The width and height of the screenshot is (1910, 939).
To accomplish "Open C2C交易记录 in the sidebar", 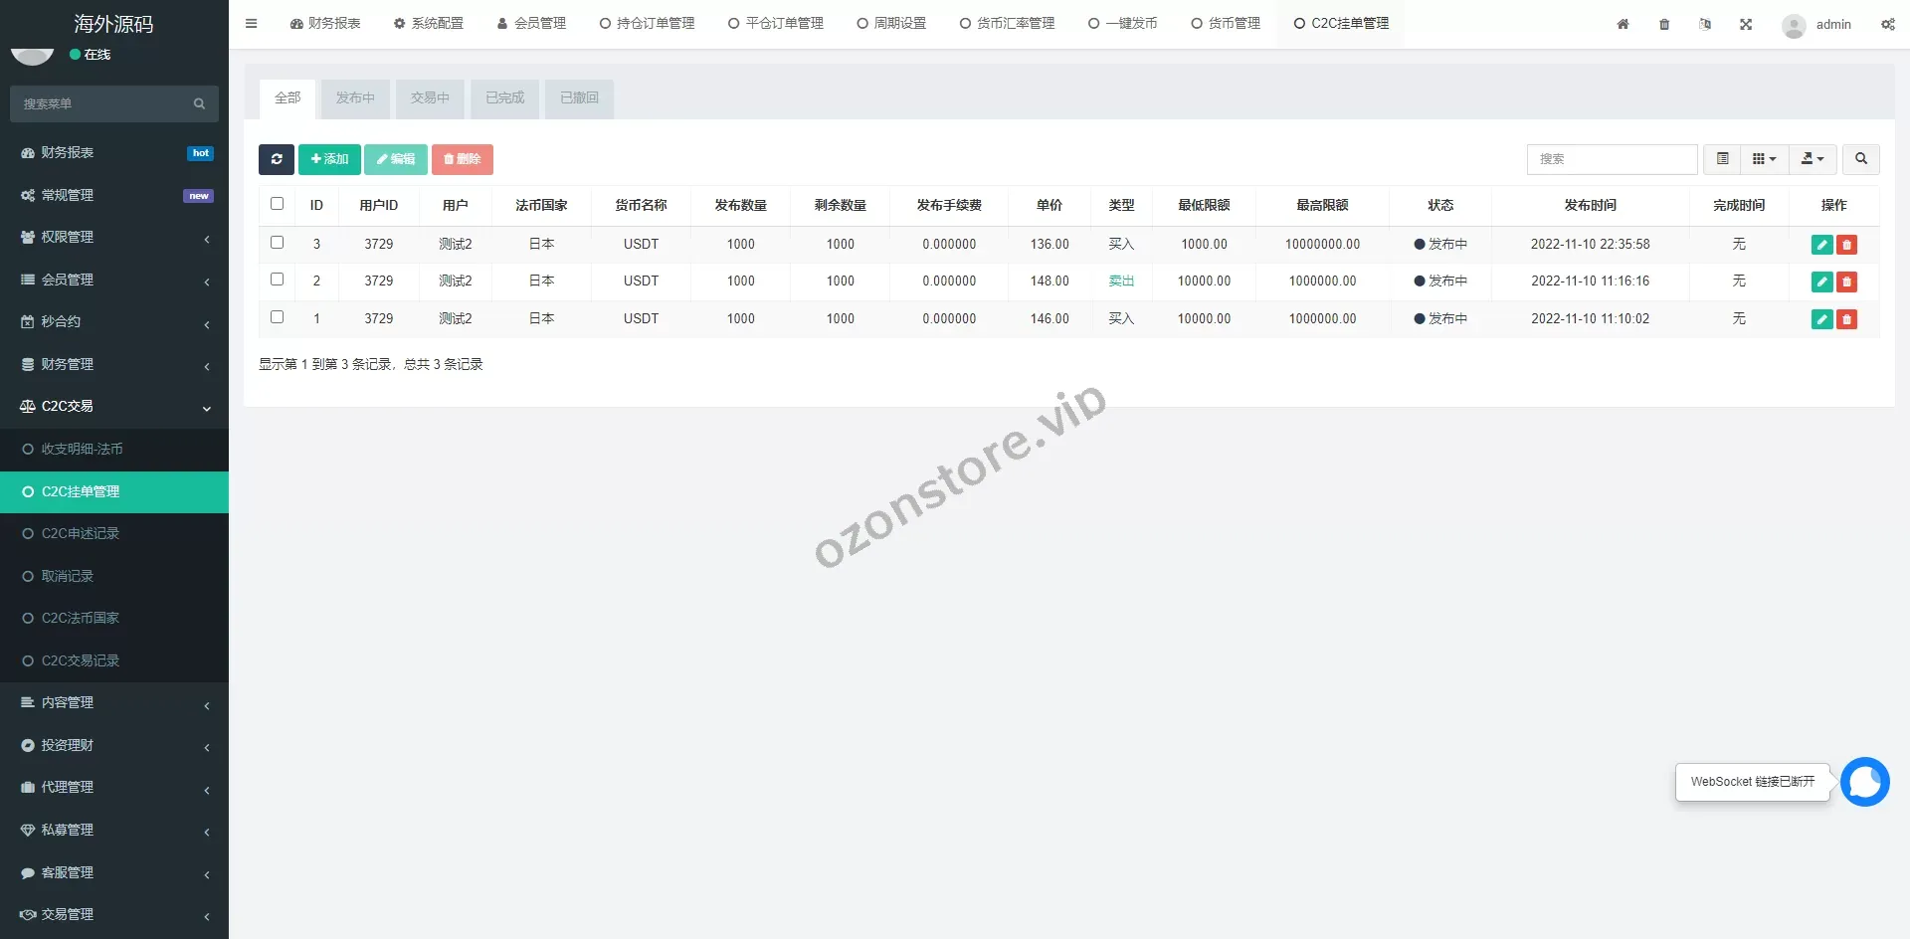I will coord(80,660).
